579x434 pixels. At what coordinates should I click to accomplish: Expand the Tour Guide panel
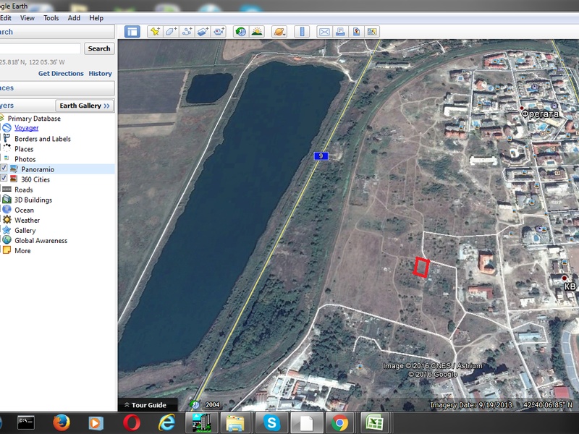[x=145, y=405]
